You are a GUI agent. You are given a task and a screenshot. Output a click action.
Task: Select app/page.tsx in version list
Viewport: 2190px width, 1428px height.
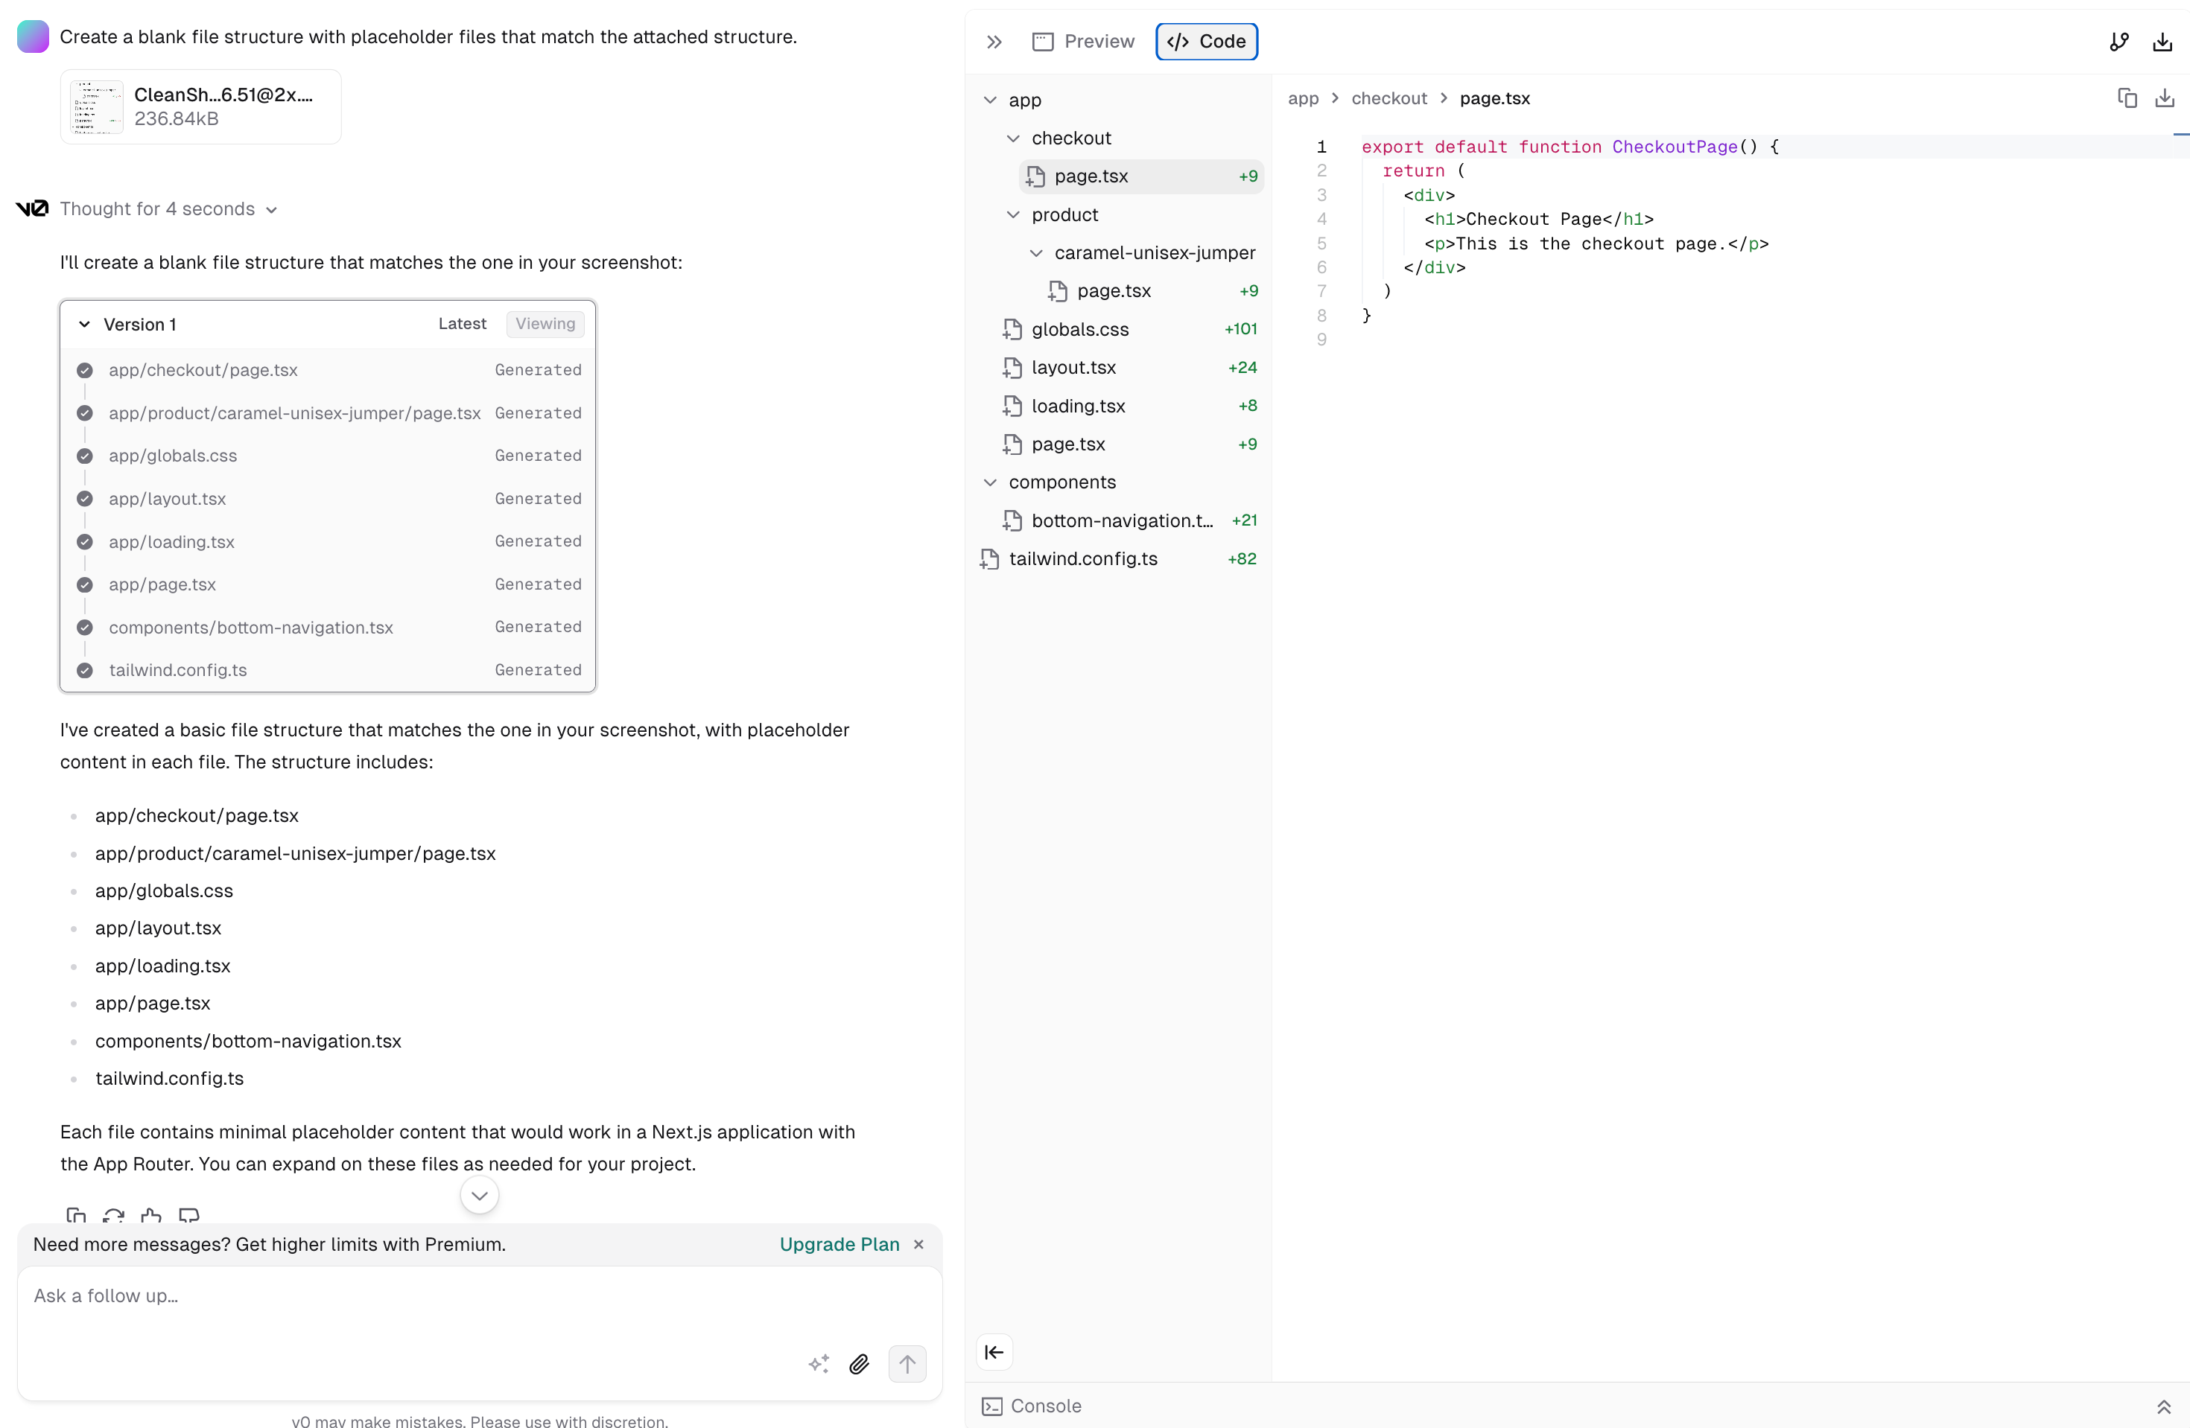tap(162, 584)
